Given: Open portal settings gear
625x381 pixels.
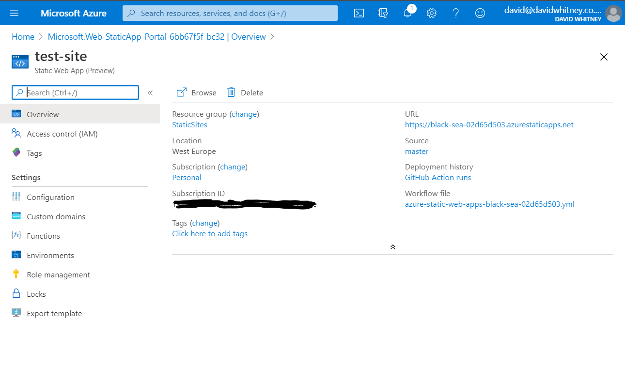Looking at the screenshot, I should pyautogui.click(x=432, y=13).
